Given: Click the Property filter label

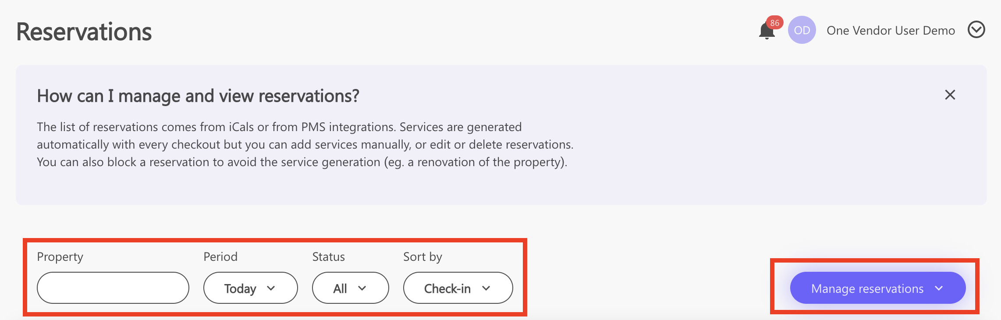Looking at the screenshot, I should point(60,257).
